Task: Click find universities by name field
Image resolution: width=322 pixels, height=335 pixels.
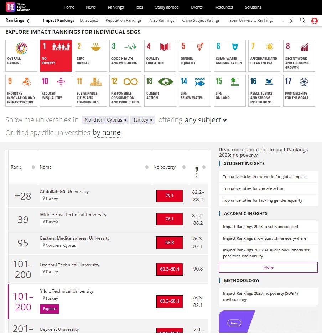Action: click(x=106, y=133)
